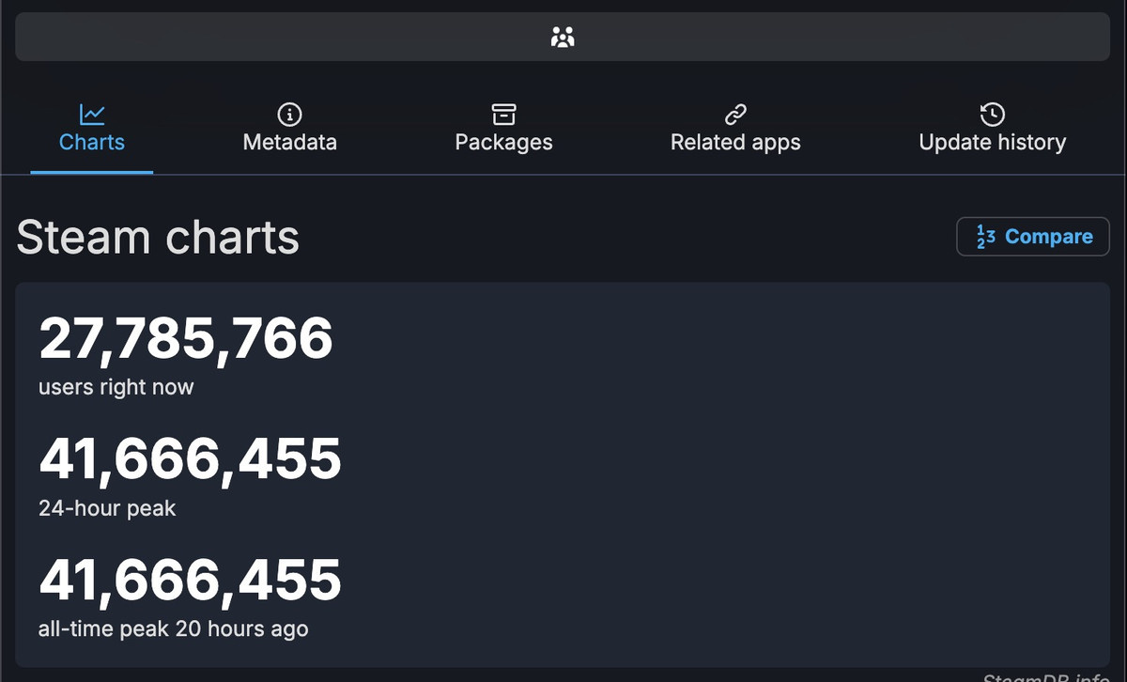
Task: Click the archive box icon above Packages
Action: (503, 115)
